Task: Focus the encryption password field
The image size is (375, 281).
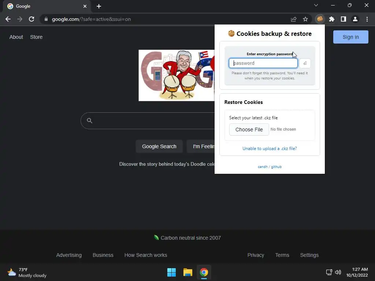Action: tap(263, 63)
